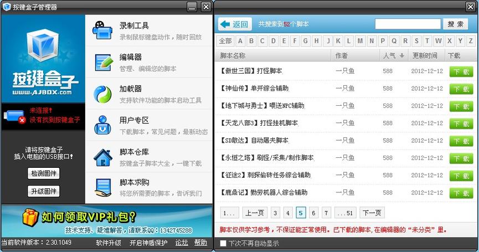Screen dimensions: 479x252
Task: Open the 录制工具 camera icon
Action: point(102,30)
